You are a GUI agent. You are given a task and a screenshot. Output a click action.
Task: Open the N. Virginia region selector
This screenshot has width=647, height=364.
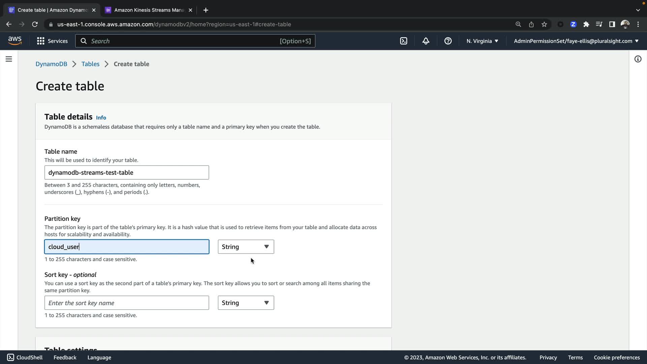pyautogui.click(x=482, y=41)
